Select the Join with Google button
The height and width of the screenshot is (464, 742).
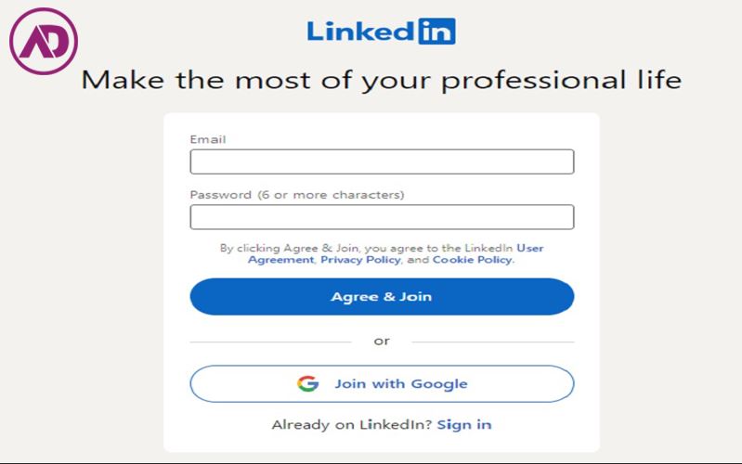[x=382, y=384]
